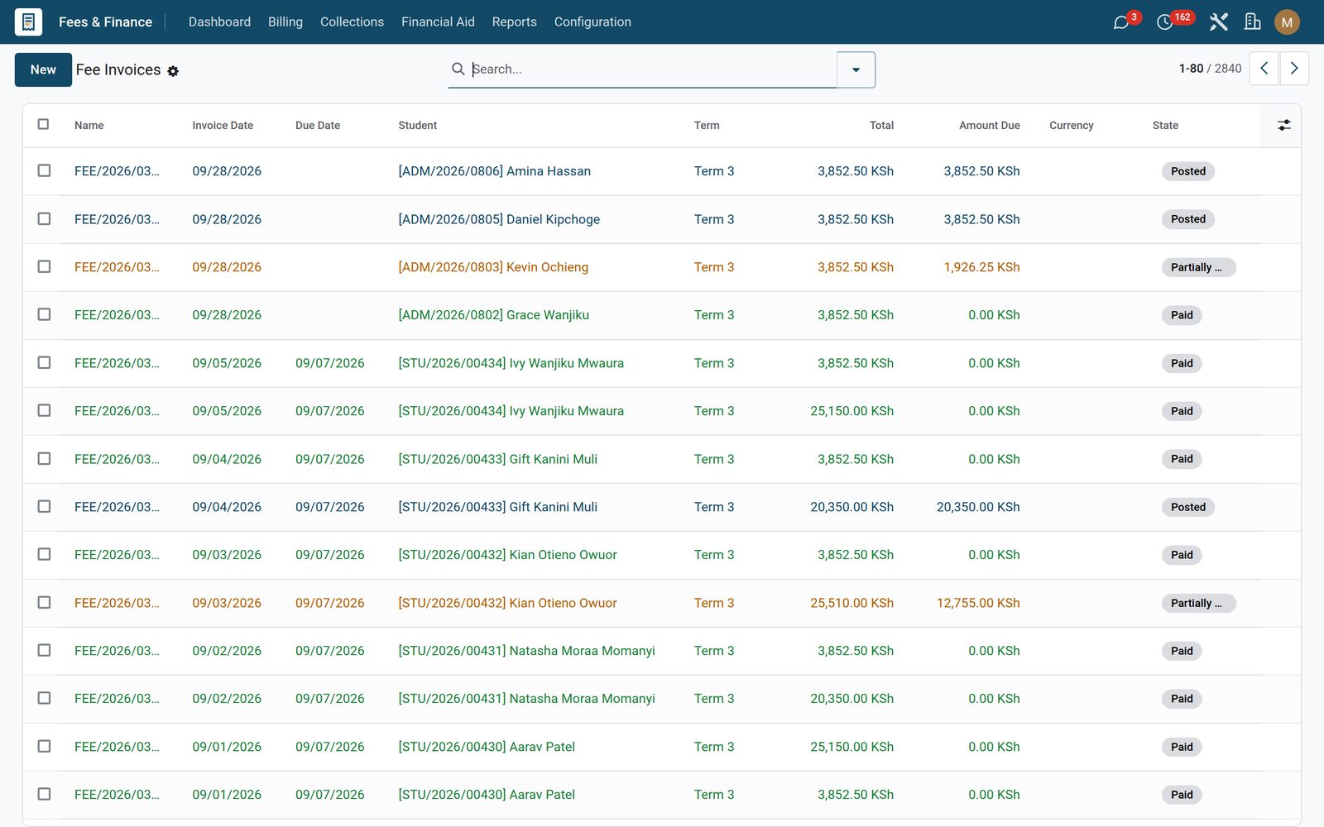Sort by the Student column header
Image resolution: width=1324 pixels, height=827 pixels.
pyautogui.click(x=418, y=126)
